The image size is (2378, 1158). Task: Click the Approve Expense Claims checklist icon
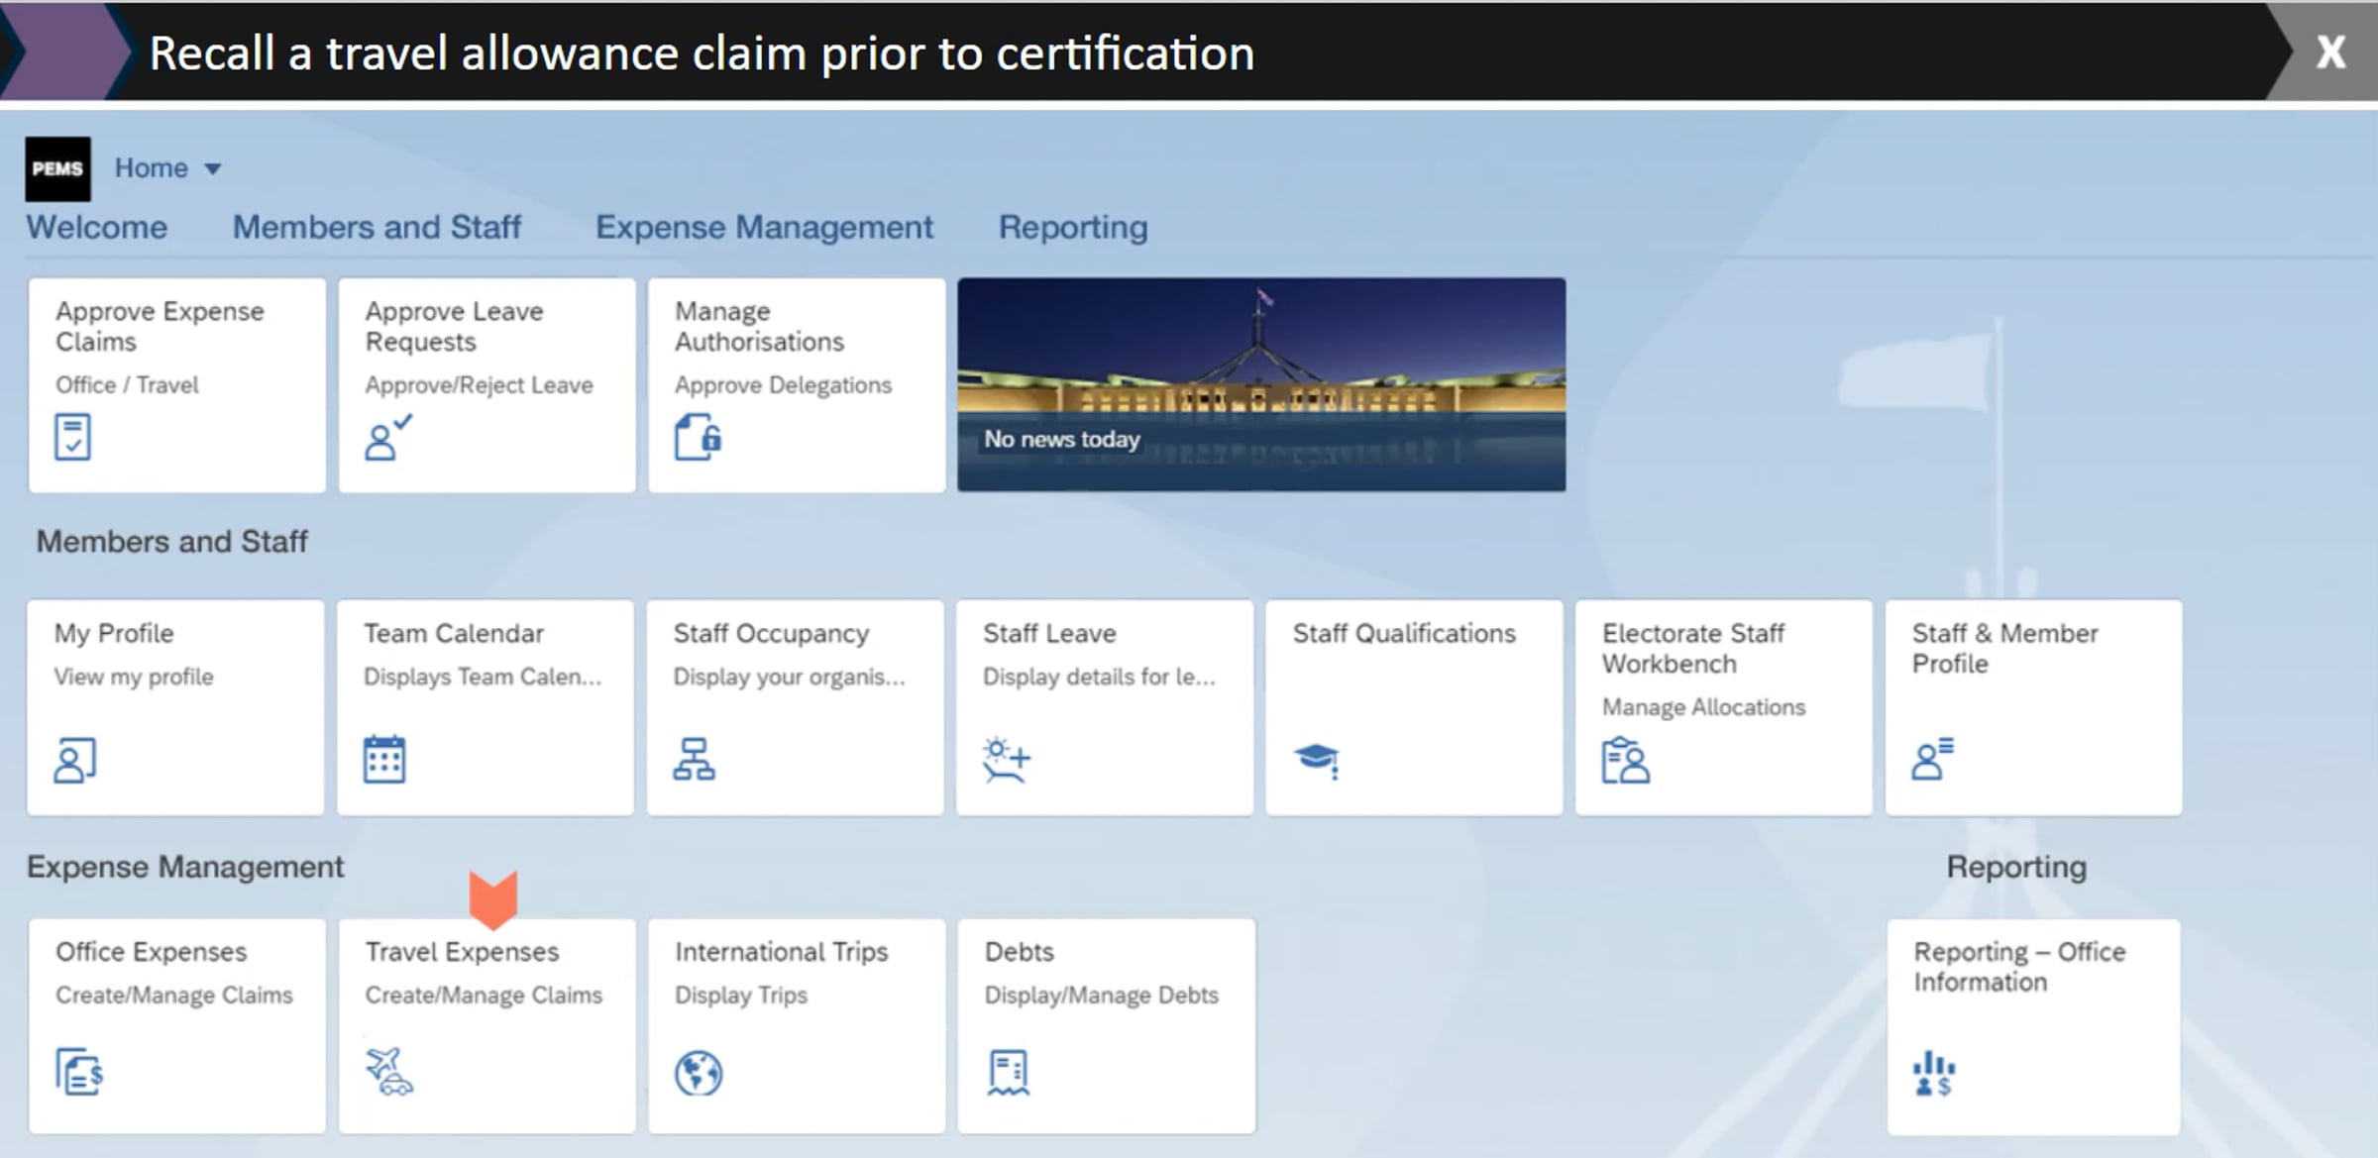tap(72, 437)
